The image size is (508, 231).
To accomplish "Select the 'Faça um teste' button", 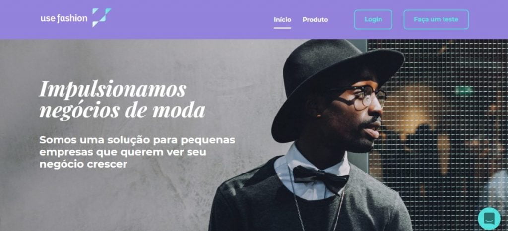I will pos(436,19).
